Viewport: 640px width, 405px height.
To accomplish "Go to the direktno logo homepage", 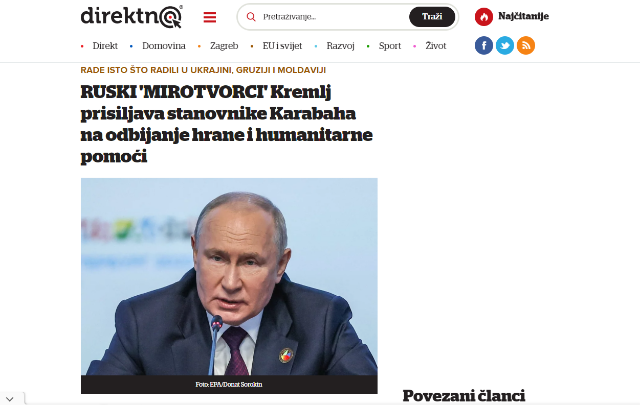I will tap(132, 16).
